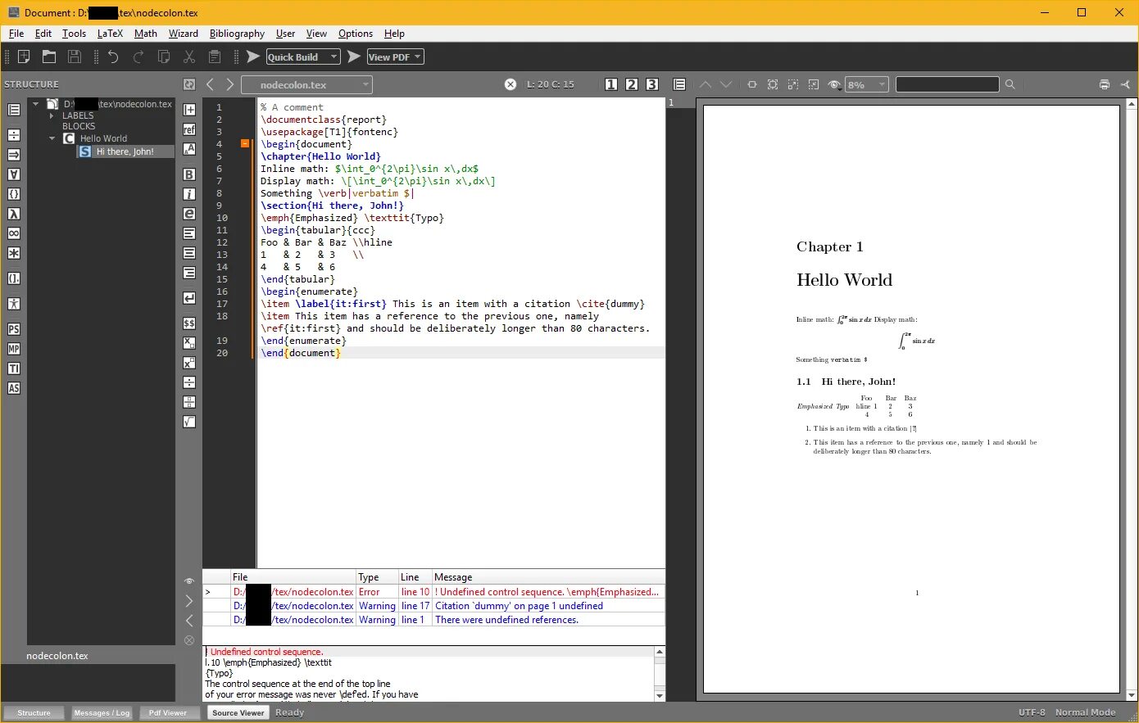Click the square root math icon
Image resolution: width=1139 pixels, height=723 pixels.
[x=189, y=422]
